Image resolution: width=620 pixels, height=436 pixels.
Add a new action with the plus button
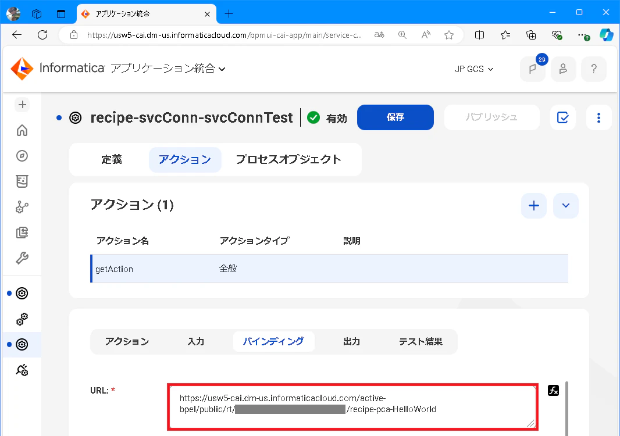point(534,206)
